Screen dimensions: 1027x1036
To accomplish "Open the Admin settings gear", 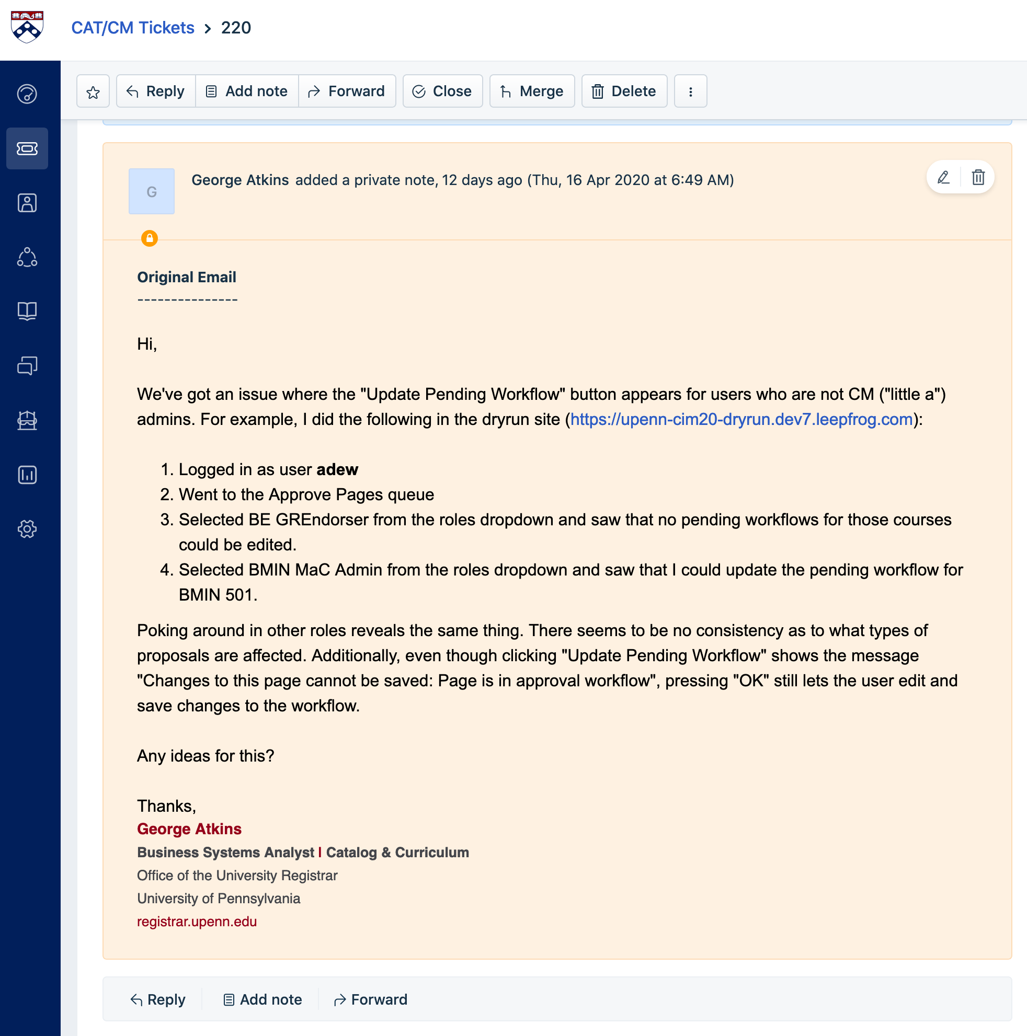I will (27, 529).
